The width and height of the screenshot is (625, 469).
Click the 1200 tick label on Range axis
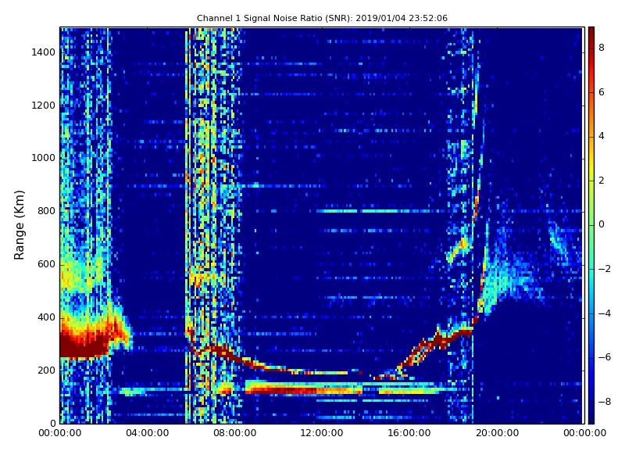(x=44, y=106)
